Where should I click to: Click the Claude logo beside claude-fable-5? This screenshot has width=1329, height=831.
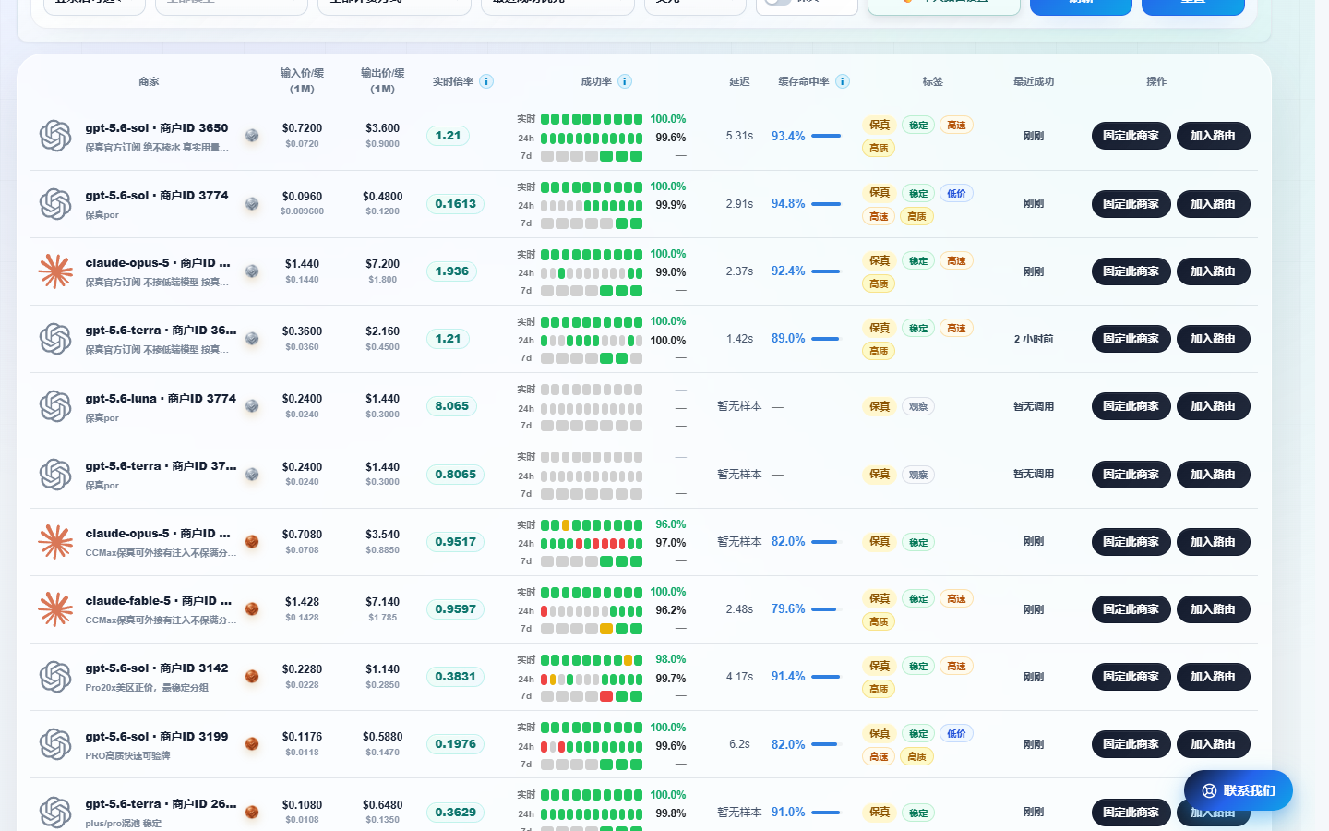click(x=55, y=609)
